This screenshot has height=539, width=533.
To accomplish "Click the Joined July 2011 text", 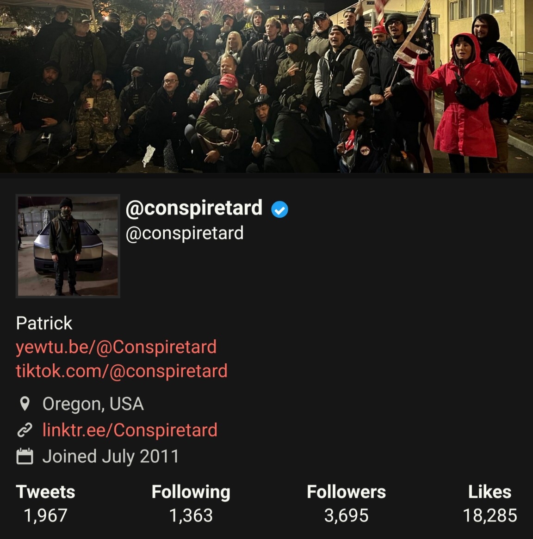I will 111,457.
